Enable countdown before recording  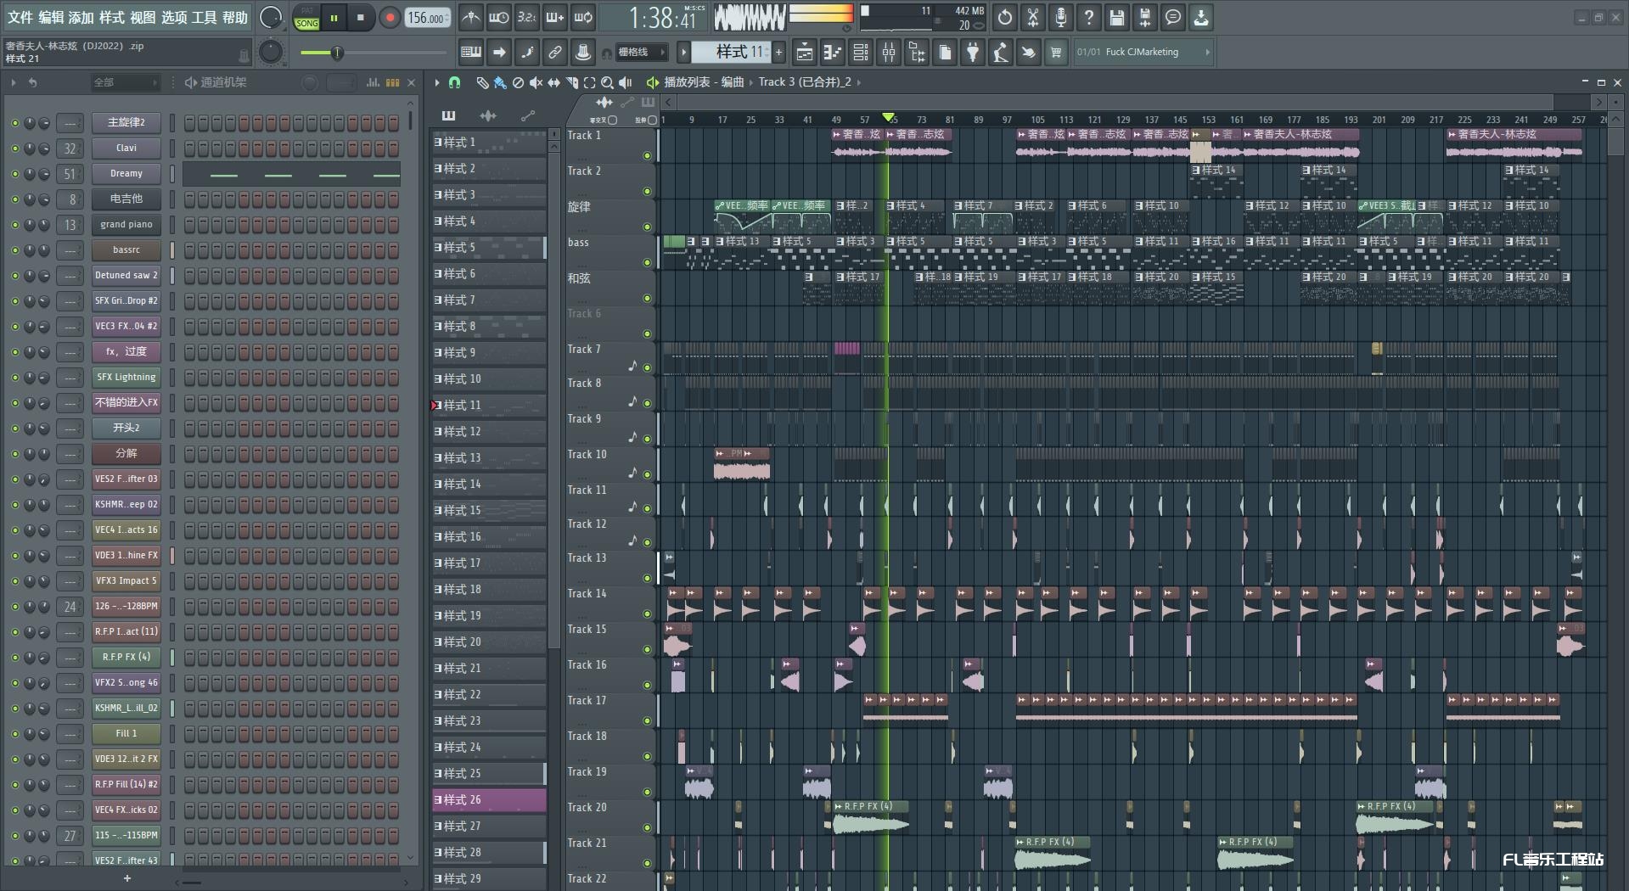[527, 17]
